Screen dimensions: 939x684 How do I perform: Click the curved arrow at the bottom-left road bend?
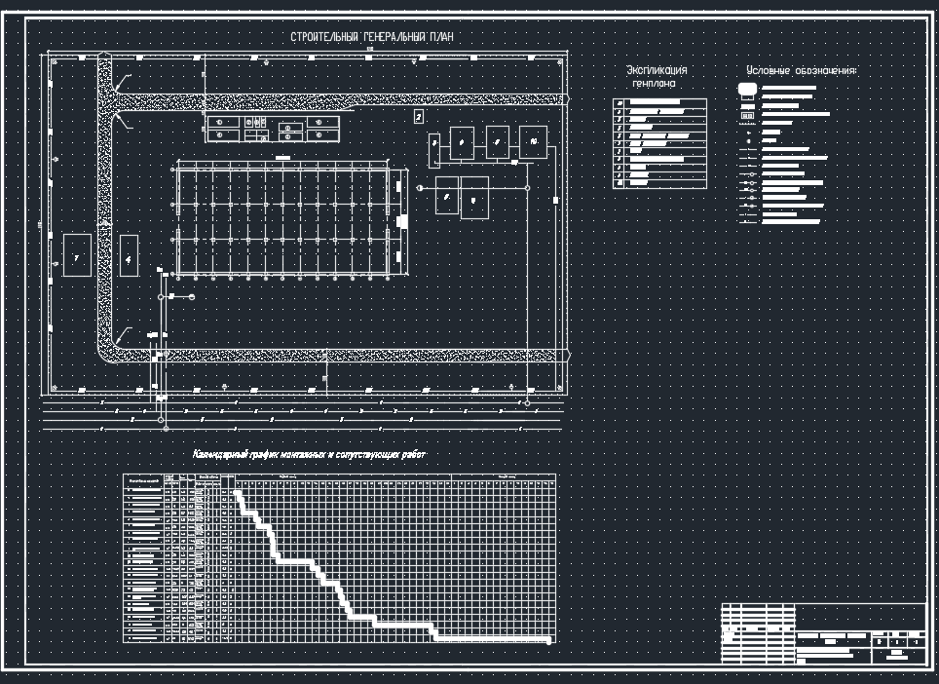pos(123,335)
